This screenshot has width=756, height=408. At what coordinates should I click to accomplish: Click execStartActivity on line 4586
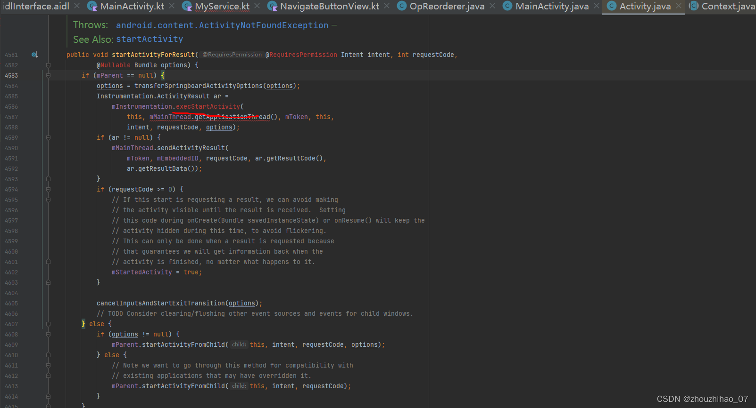(208, 106)
